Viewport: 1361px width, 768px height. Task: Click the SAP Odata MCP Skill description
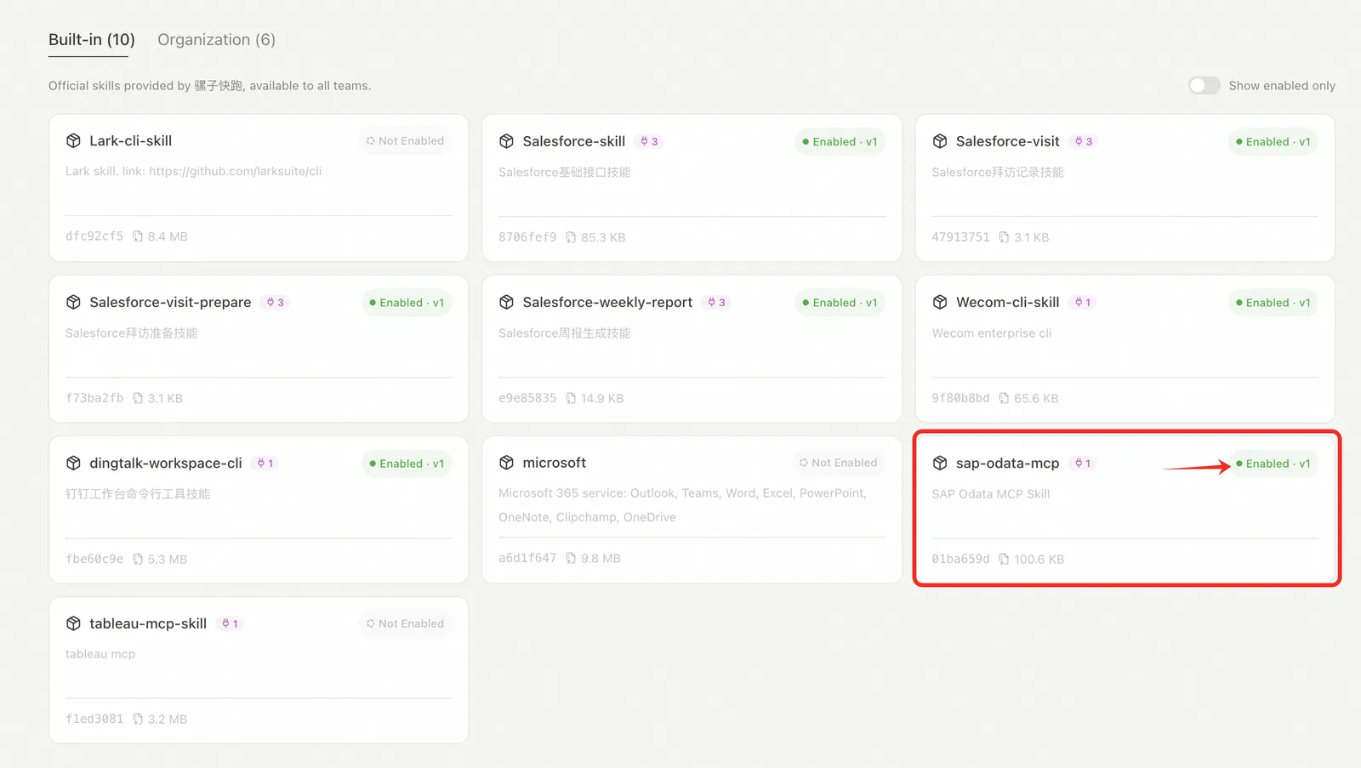point(990,493)
